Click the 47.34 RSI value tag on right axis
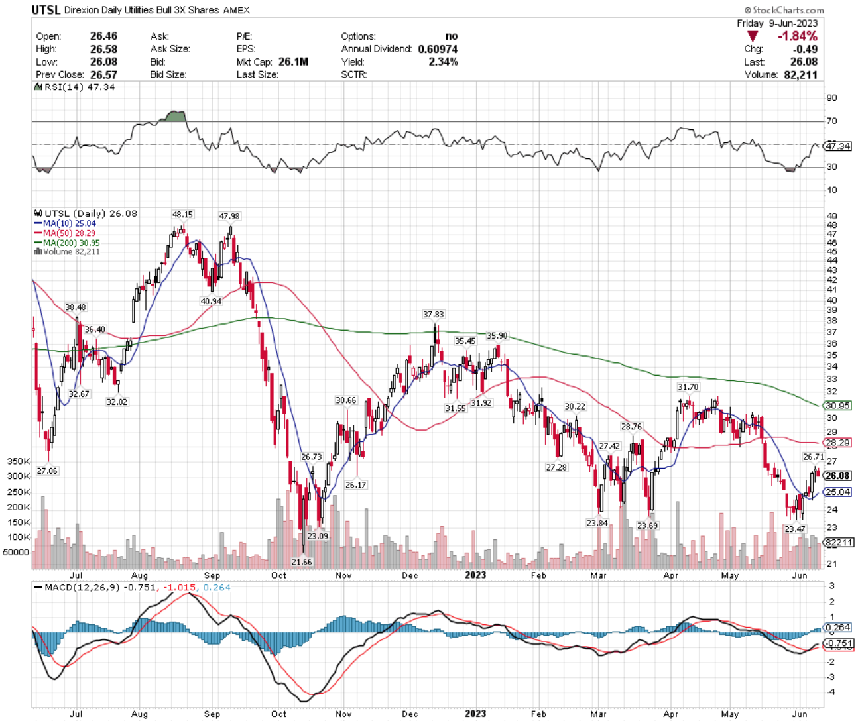The image size is (858, 721). click(x=837, y=146)
